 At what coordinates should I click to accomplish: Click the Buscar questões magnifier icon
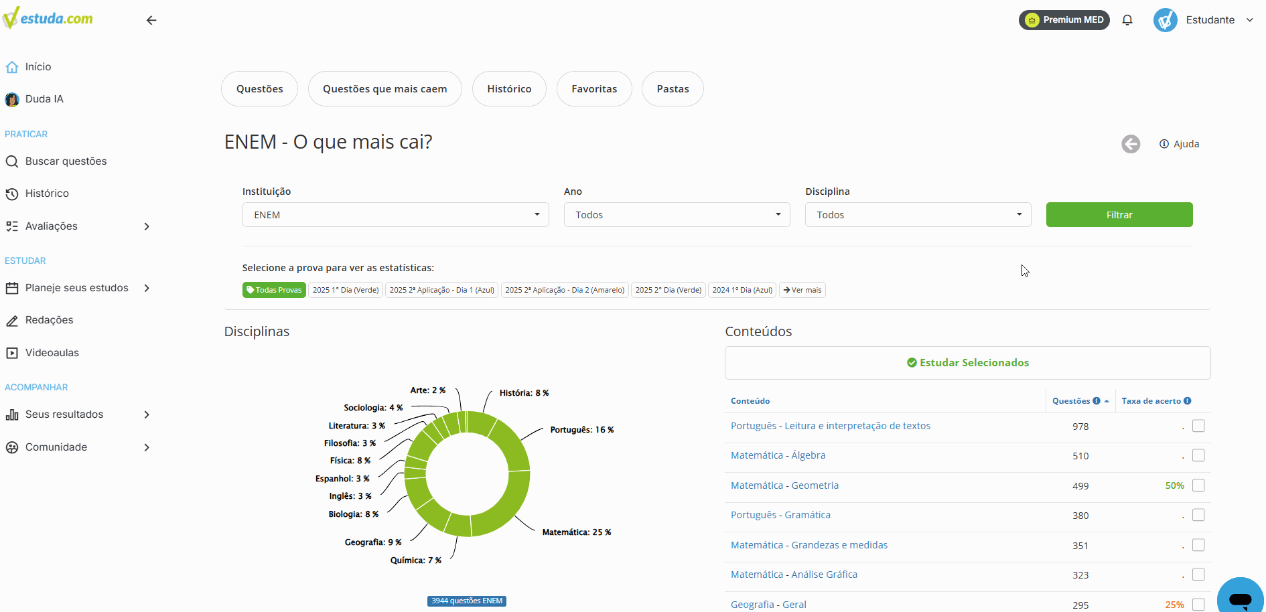pos(12,161)
